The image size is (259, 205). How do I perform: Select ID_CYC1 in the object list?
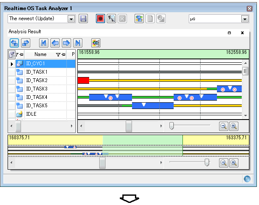click(35, 64)
